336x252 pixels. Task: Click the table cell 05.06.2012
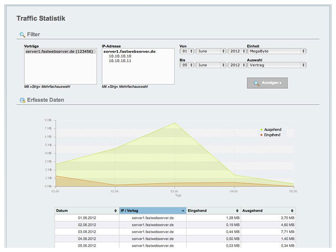(x=87, y=246)
